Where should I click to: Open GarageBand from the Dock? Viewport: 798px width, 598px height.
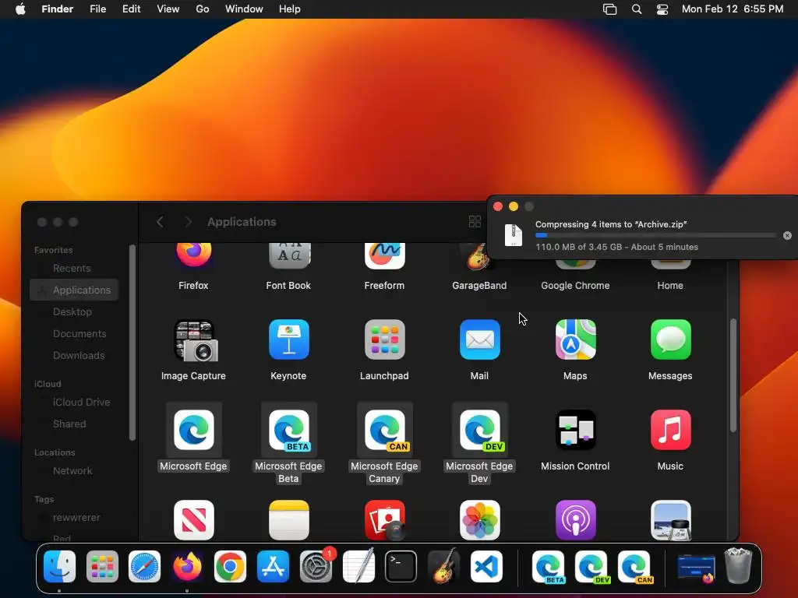(x=443, y=567)
